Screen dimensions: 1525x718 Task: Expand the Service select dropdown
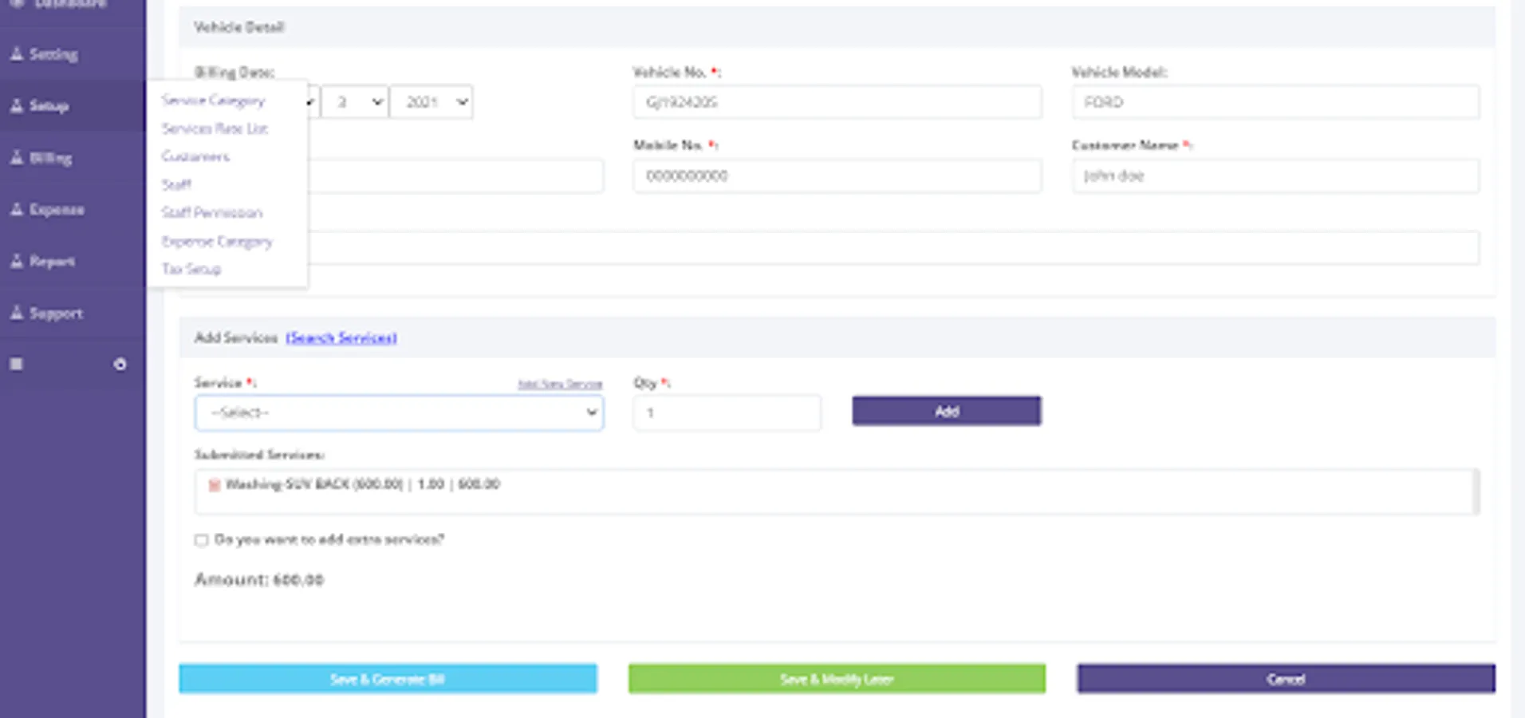399,412
